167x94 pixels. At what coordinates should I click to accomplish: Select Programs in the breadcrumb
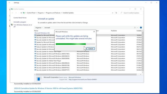pyautogui.click(x=41, y=13)
